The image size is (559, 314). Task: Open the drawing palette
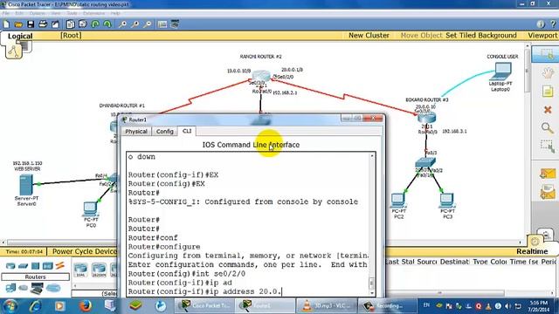click(162, 24)
